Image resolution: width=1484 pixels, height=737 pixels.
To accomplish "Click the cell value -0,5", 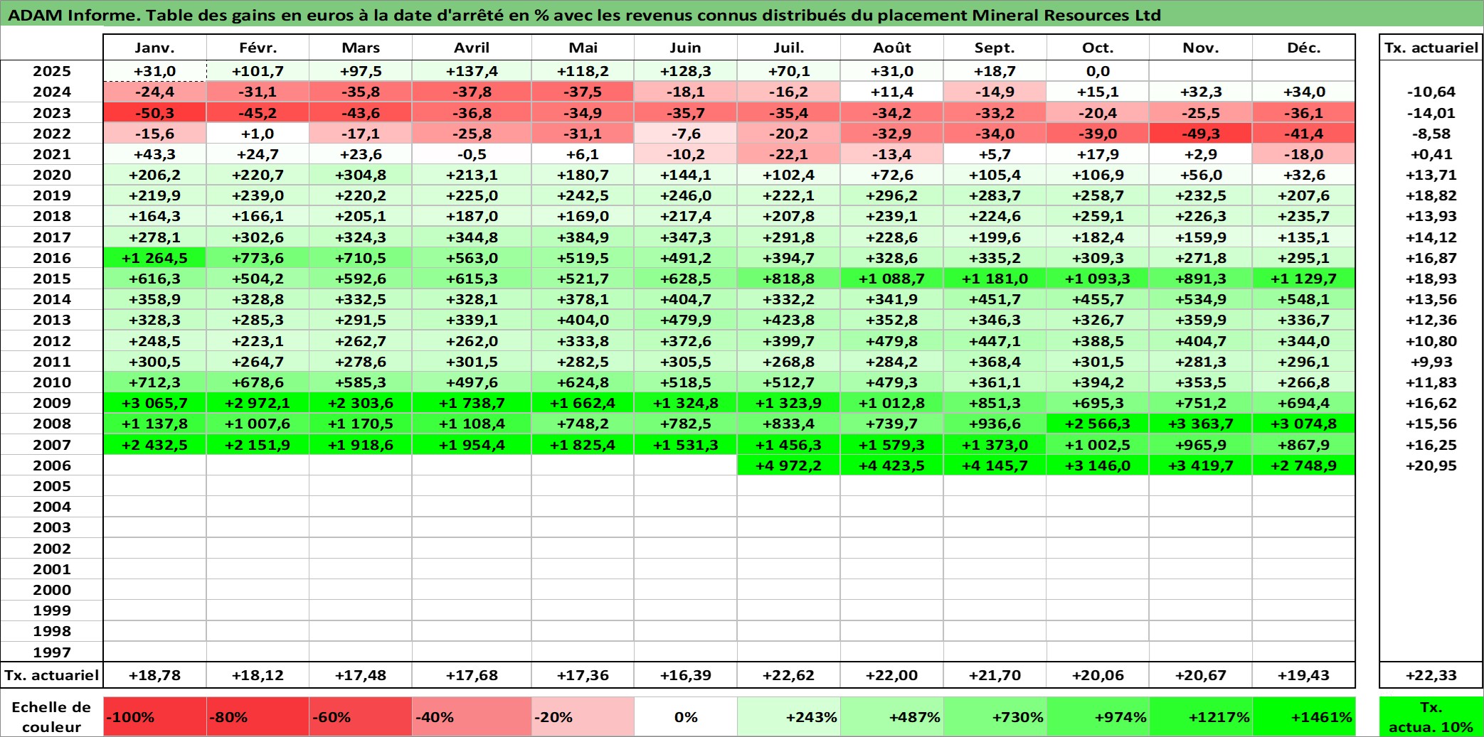I will point(472,154).
